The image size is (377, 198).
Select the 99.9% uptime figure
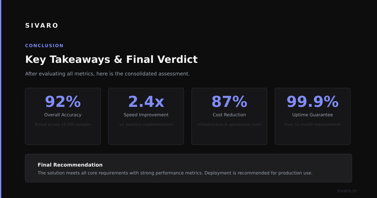tap(313, 102)
